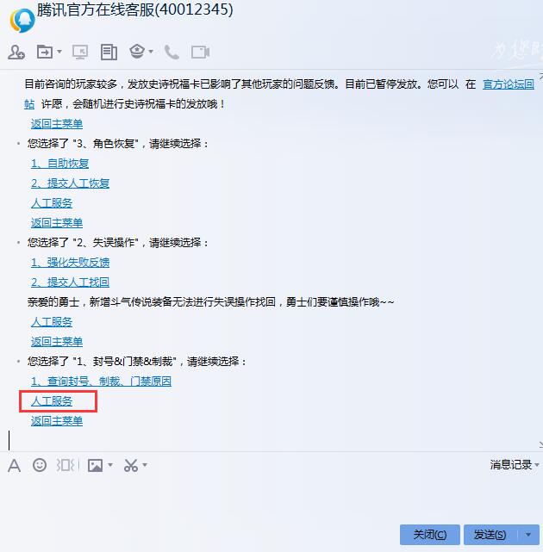The height and width of the screenshot is (552, 543).
Task: Expand the 发送 button options arrow
Action: pos(528,535)
